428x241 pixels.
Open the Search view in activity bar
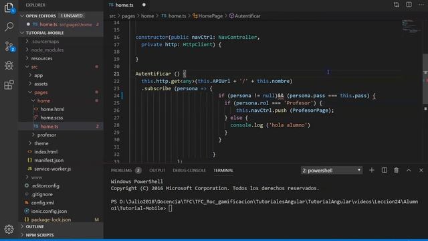[9, 27]
